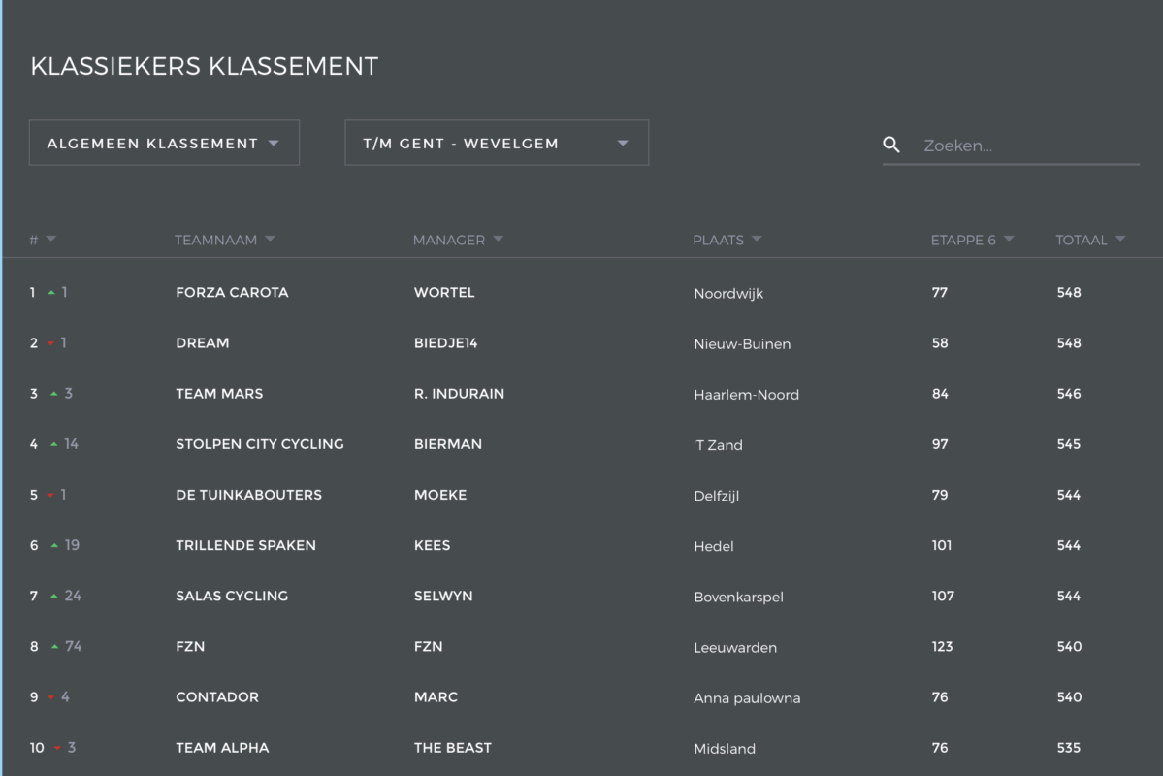This screenshot has height=776, width=1163.
Task: Sort by the # rank column
Action: (x=43, y=240)
